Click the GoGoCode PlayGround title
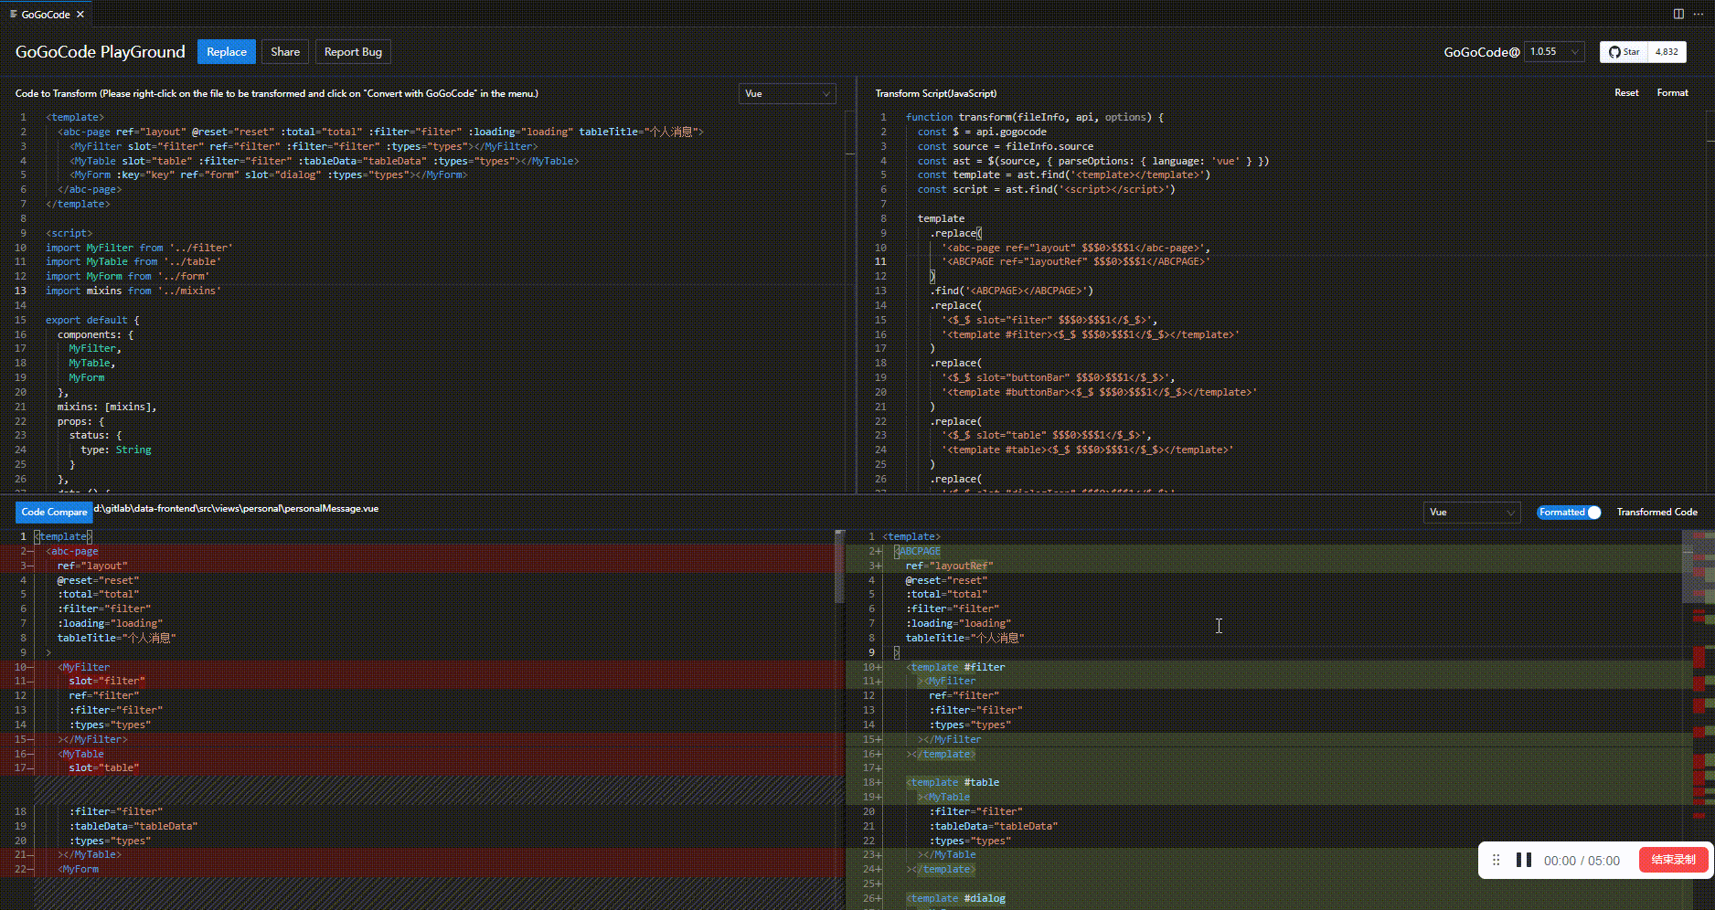This screenshot has width=1715, height=910. coord(101,52)
